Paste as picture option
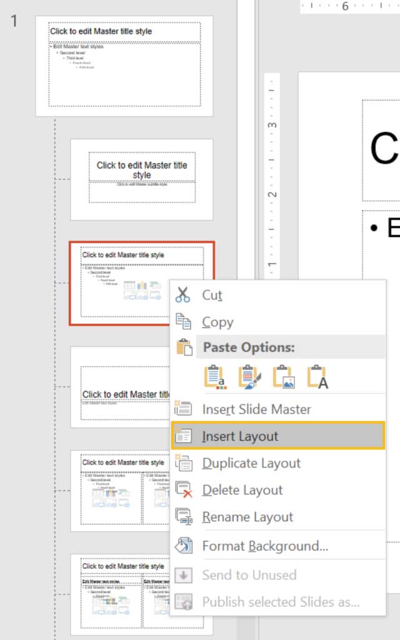400x640 pixels. click(284, 377)
